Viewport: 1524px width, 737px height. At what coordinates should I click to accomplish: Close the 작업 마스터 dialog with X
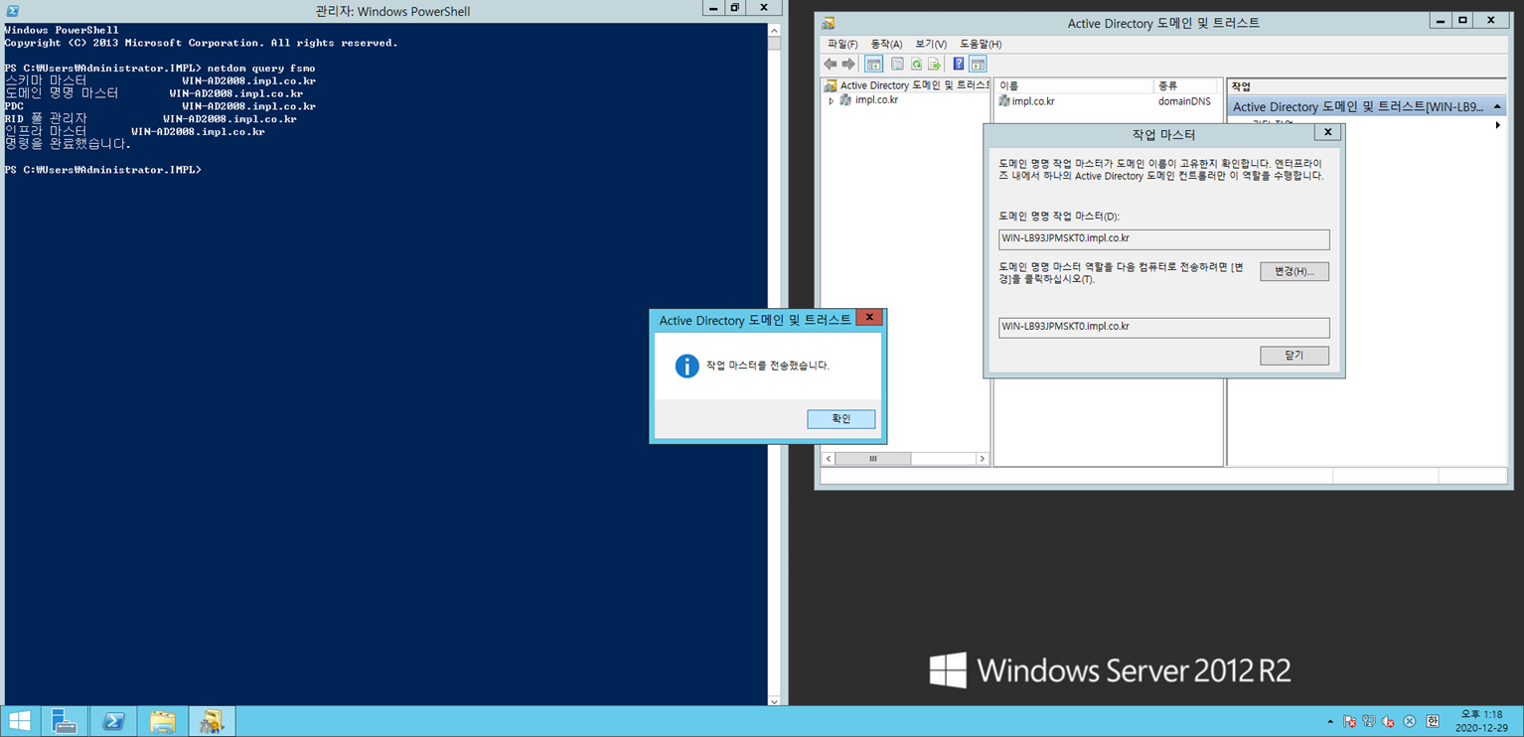[1327, 132]
